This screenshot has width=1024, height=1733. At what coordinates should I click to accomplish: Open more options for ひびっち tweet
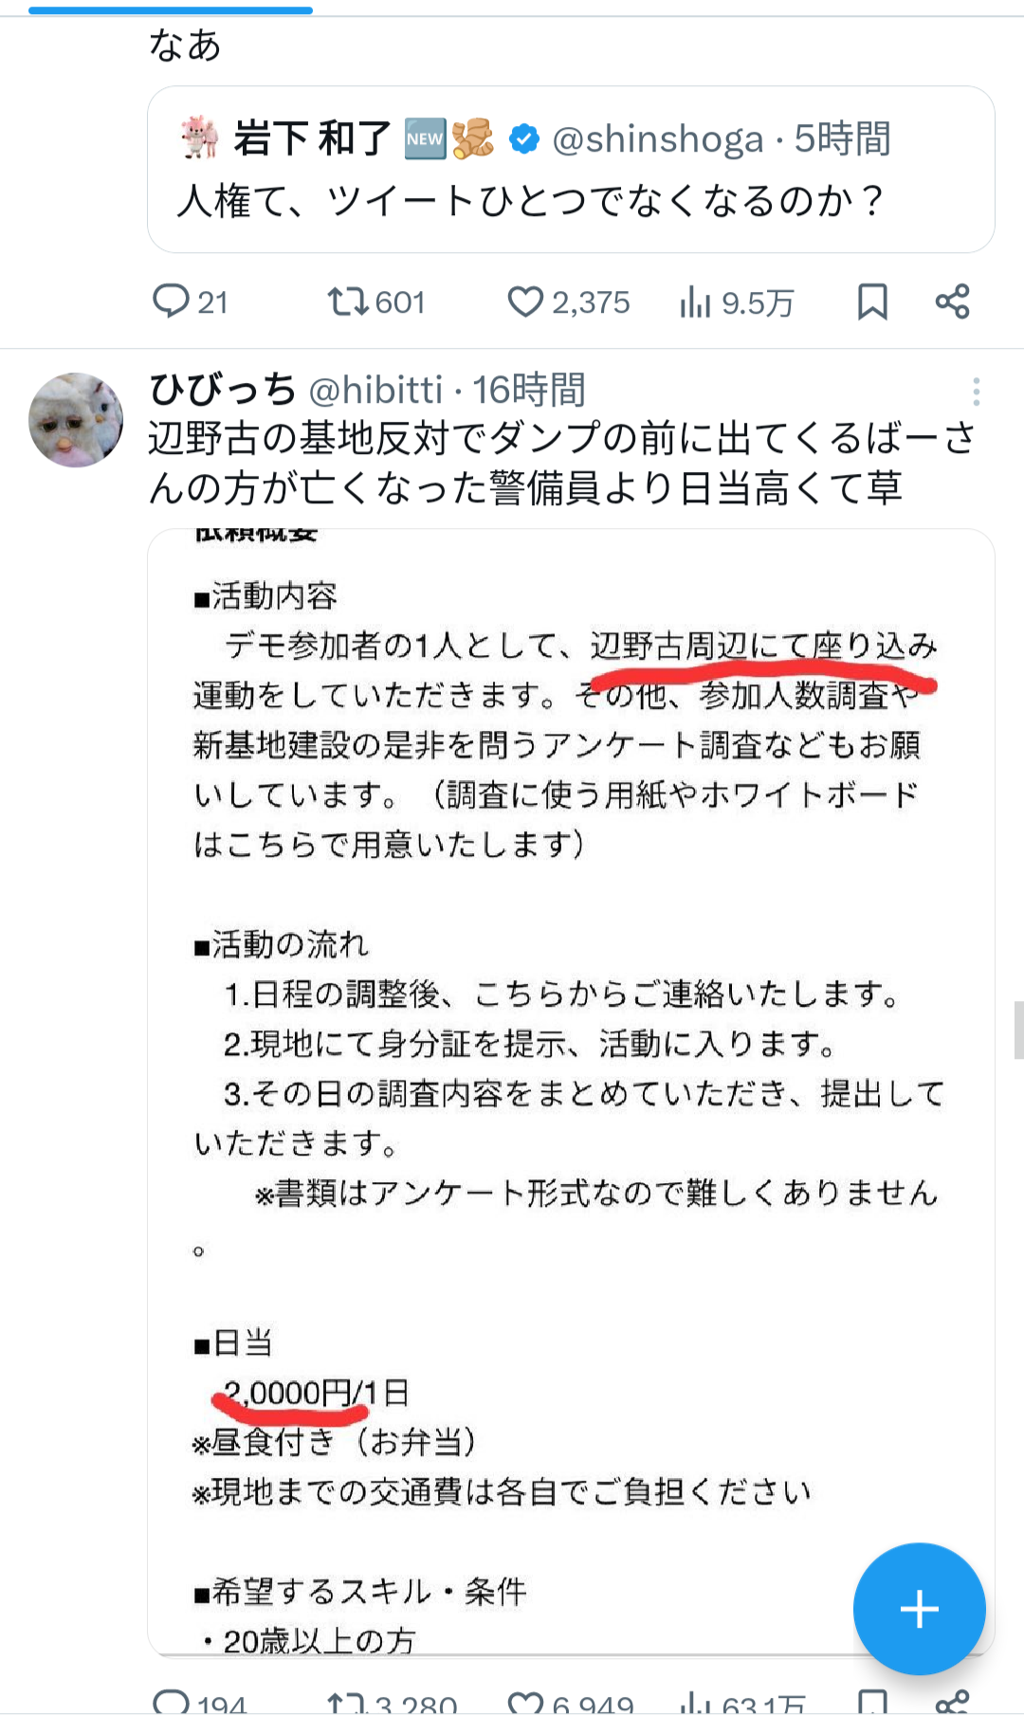point(976,392)
